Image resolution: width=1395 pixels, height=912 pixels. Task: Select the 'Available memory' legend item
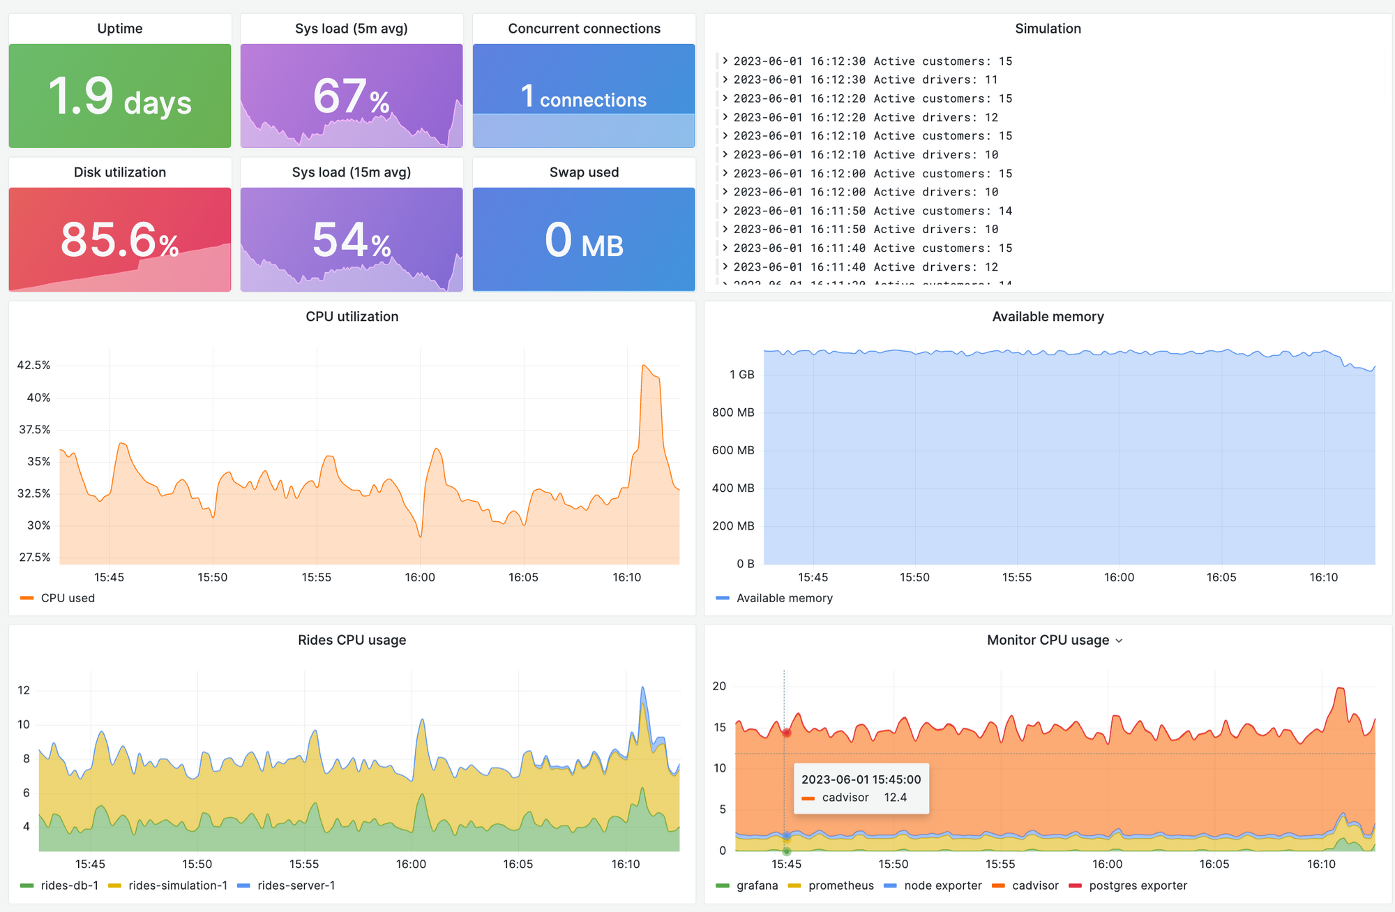coord(785,598)
